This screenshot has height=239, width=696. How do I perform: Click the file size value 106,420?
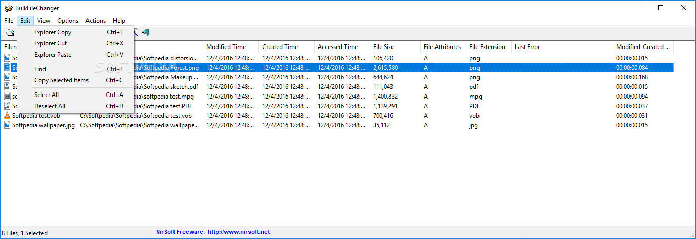point(383,58)
